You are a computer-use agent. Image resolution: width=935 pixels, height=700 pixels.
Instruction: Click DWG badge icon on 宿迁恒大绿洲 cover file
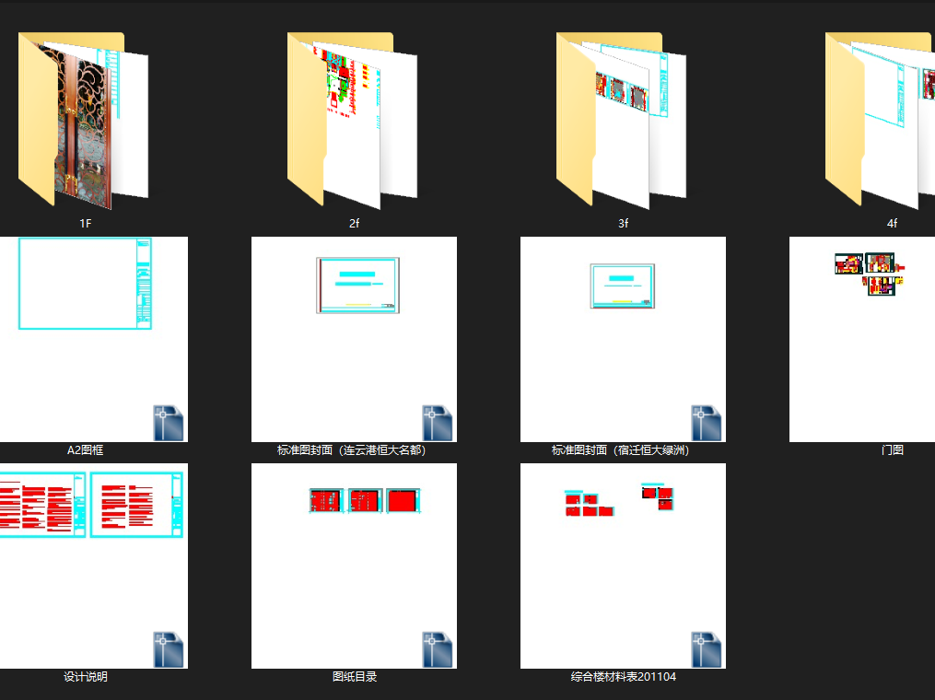click(x=706, y=423)
